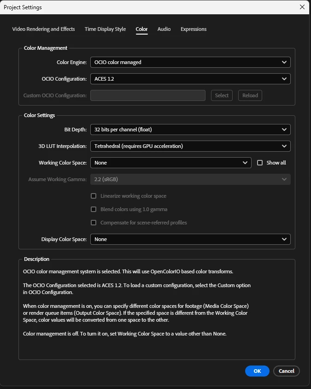Click the Color Settings group heading
The width and height of the screenshot is (311, 389).
39,115
